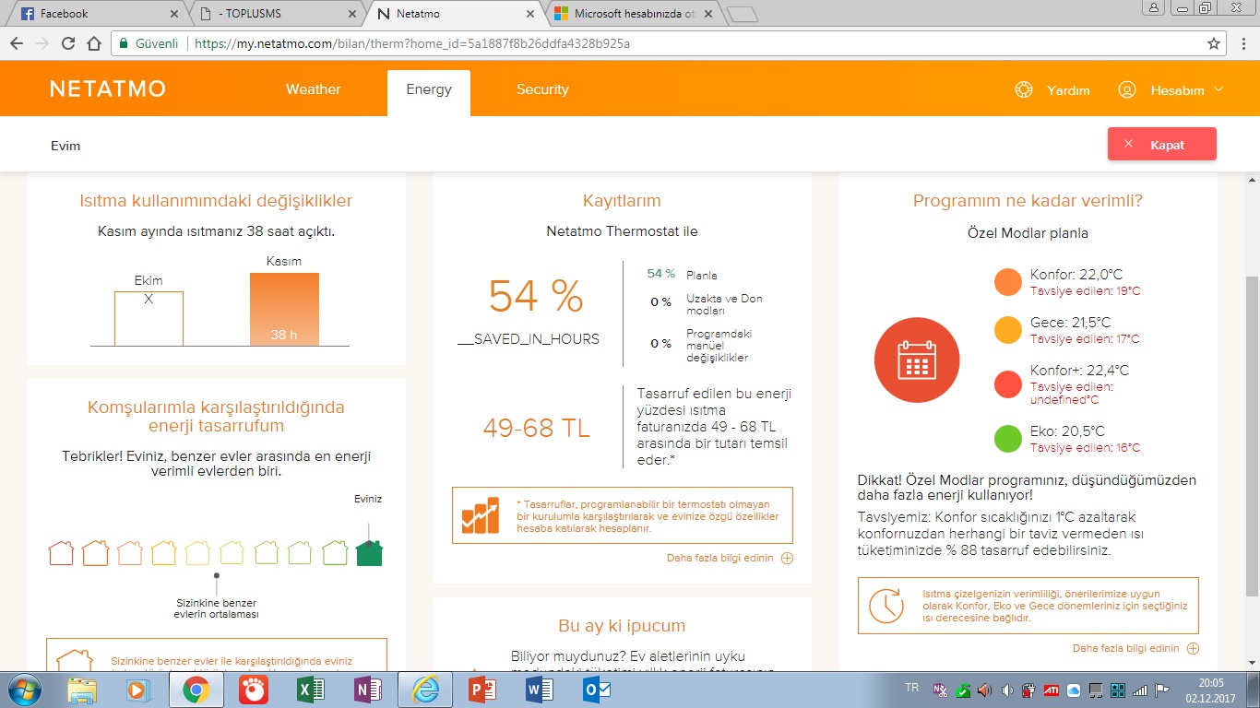Open the Weather tab
Screen dimensions: 1260x708
(x=313, y=89)
